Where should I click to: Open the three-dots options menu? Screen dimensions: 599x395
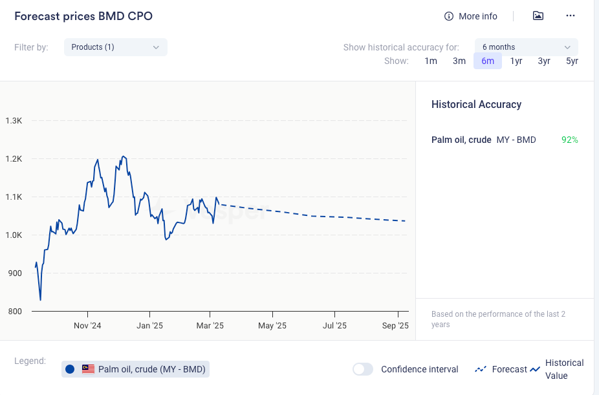pos(571,16)
